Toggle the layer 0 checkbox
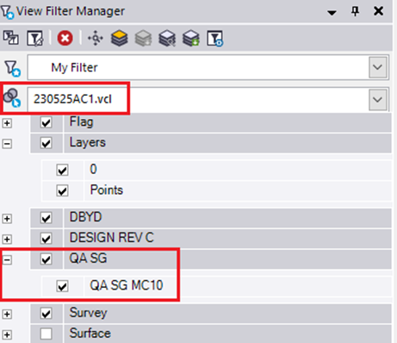 pos(62,170)
